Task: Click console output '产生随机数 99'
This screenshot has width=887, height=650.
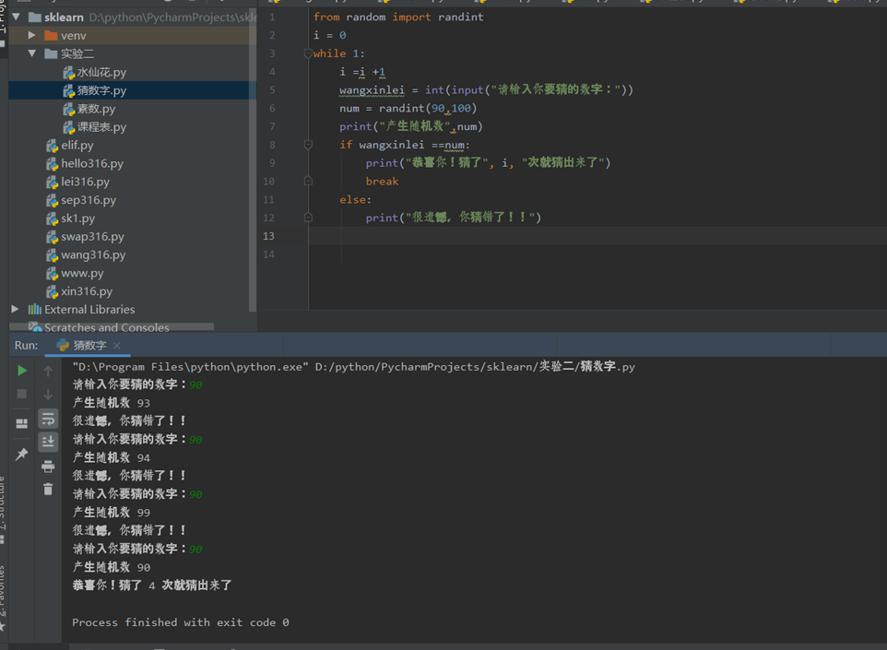Action: (x=111, y=512)
